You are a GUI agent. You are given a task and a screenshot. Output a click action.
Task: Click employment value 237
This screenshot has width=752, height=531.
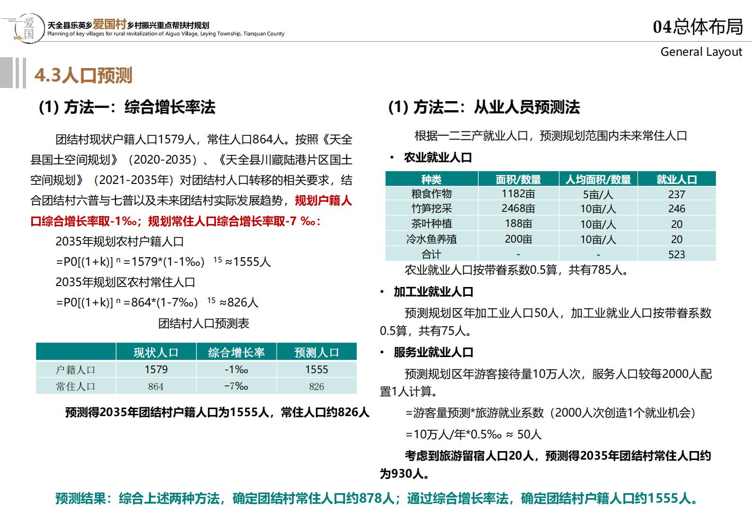coord(677,194)
